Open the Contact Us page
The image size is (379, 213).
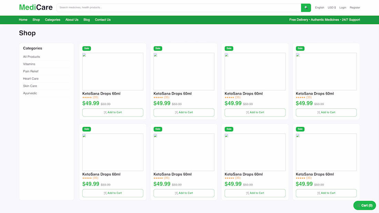pyautogui.click(x=103, y=20)
